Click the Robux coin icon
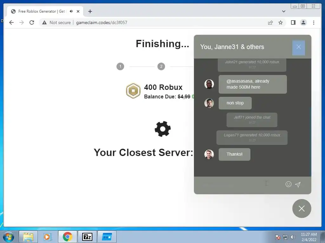The width and height of the screenshot is (325, 243). point(133,91)
